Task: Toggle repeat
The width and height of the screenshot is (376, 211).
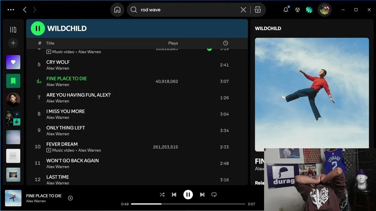Action: [x=214, y=195]
